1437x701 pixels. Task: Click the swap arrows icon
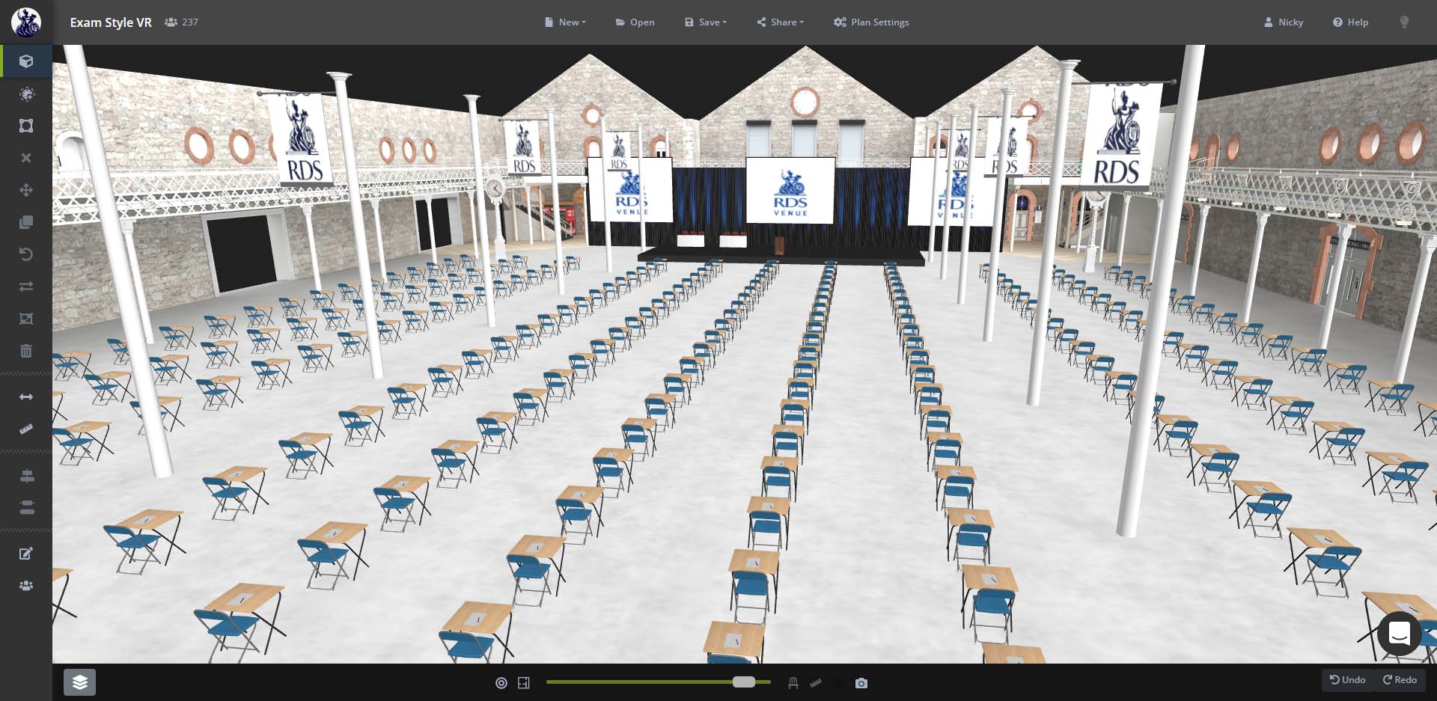click(x=26, y=287)
